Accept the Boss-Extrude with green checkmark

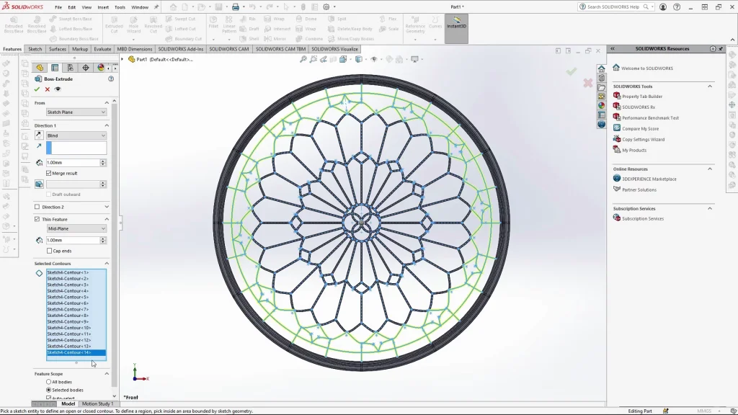click(x=37, y=89)
